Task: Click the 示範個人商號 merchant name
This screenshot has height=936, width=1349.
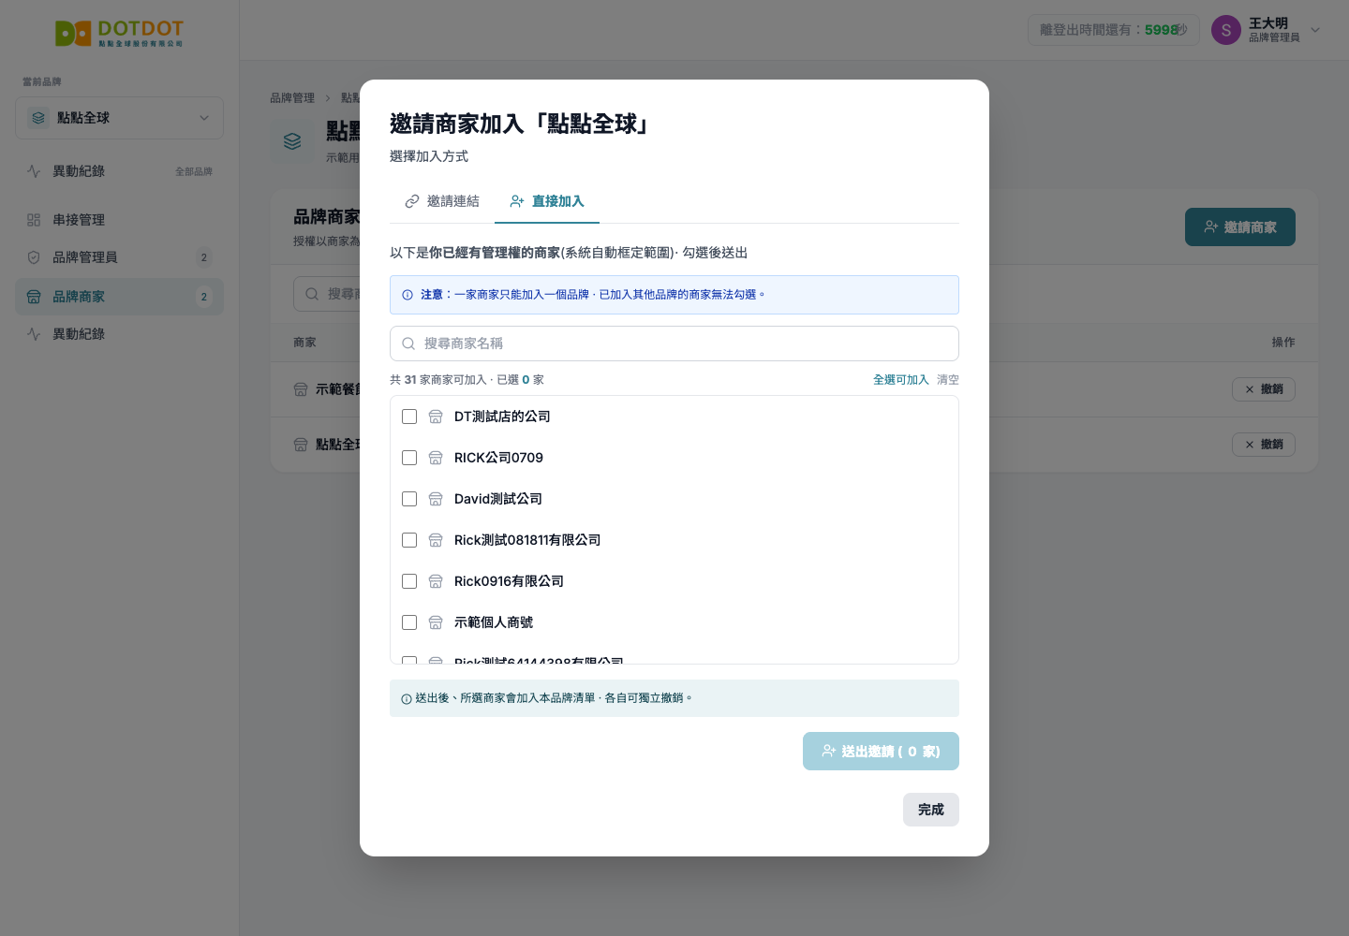Action: [x=494, y=622]
